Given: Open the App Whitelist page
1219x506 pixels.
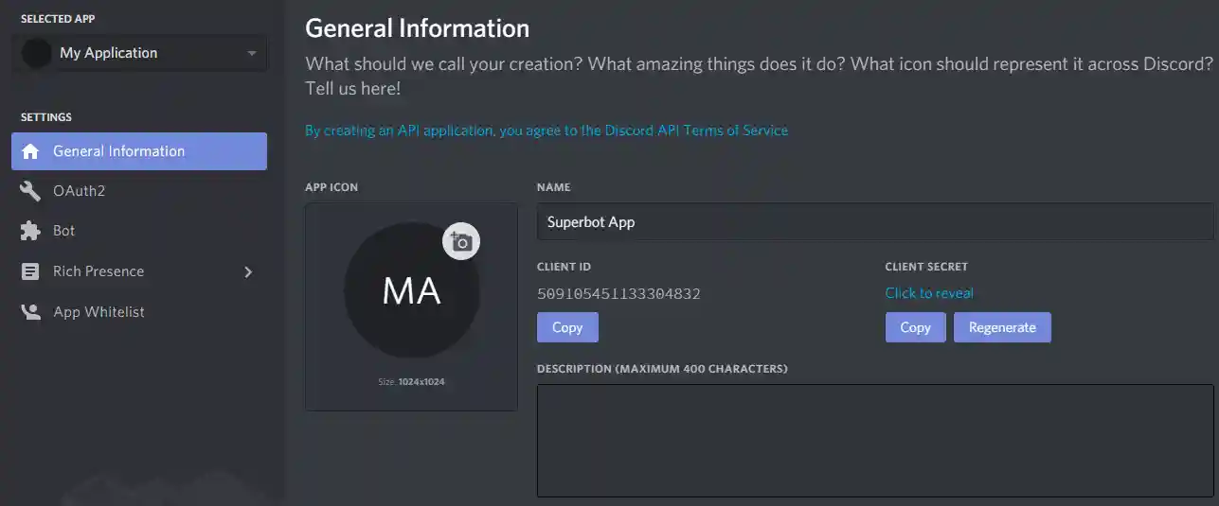Looking at the screenshot, I should pyautogui.click(x=99, y=312).
